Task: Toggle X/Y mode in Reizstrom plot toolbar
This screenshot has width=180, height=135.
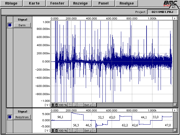Action: point(80,130)
